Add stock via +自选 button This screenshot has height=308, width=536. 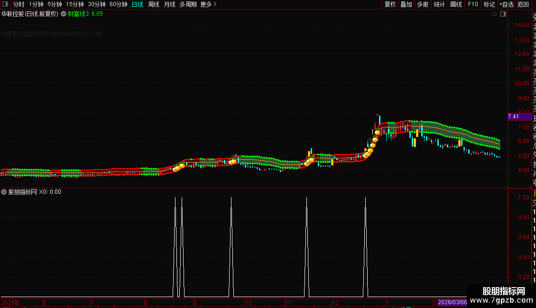pos(506,4)
